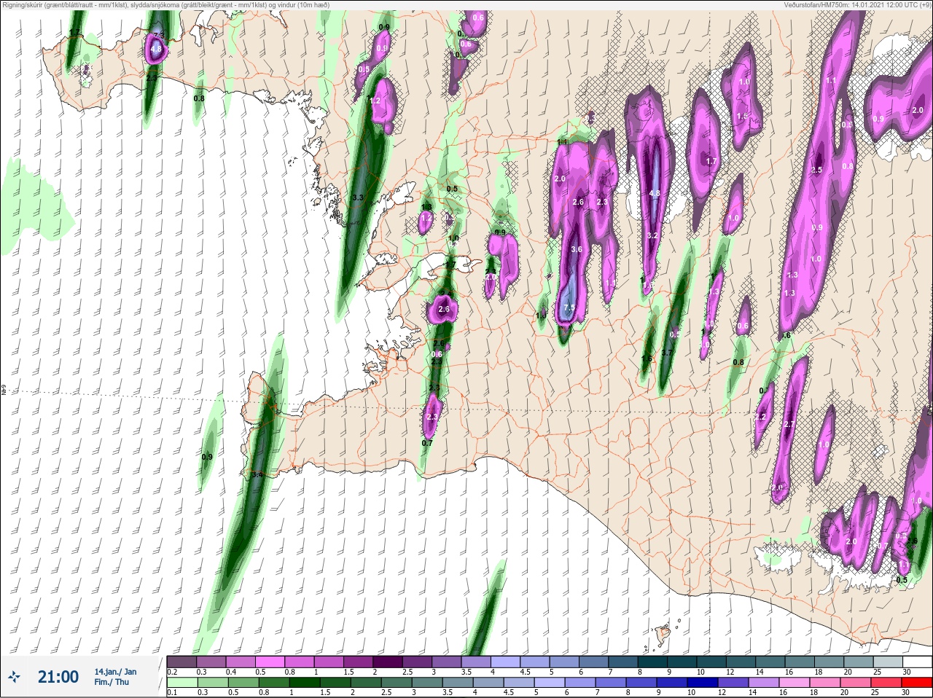The height and width of the screenshot is (698, 933).
Task: Pick the bright pink 0.5 snow scale swatch
Action: coord(270,662)
